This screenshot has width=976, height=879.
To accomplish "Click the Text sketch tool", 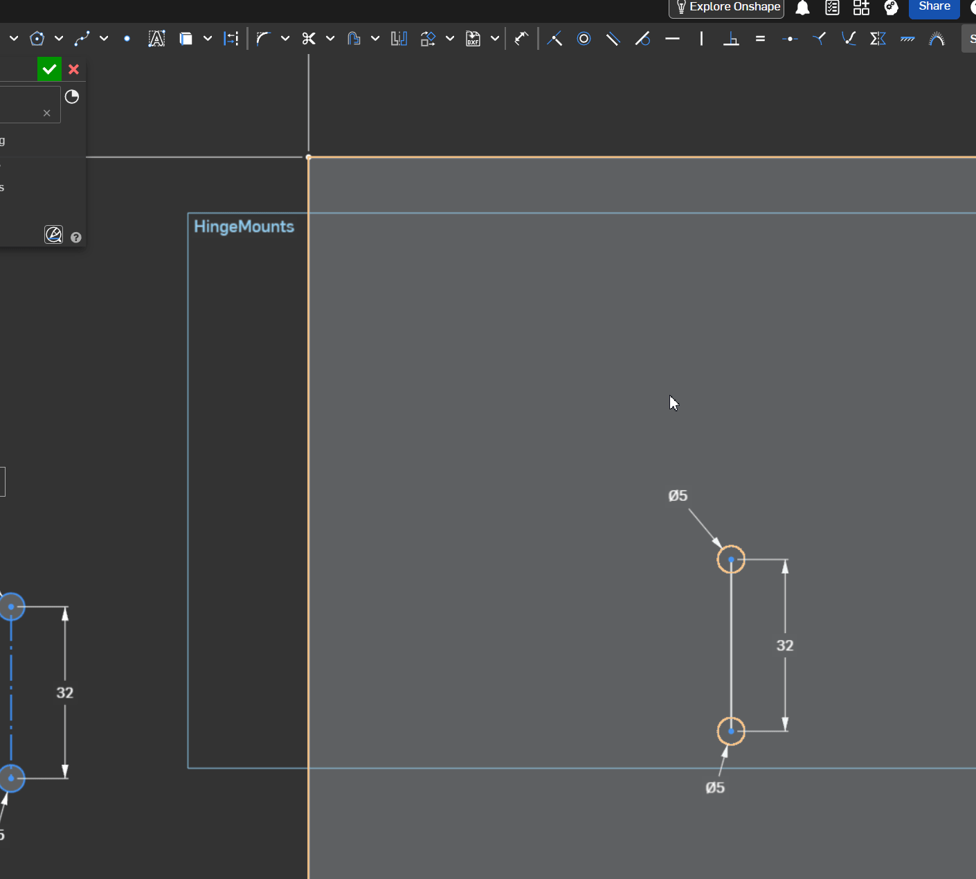I will [x=156, y=39].
